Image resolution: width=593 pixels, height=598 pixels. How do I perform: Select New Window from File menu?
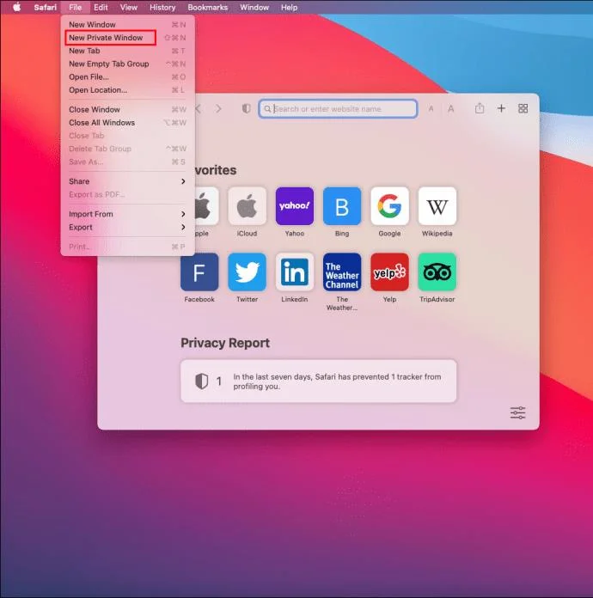(x=127, y=24)
